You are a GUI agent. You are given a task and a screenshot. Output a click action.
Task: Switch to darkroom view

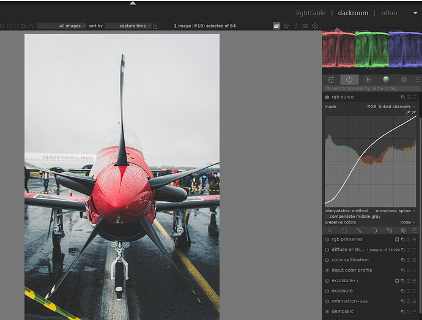tap(353, 13)
